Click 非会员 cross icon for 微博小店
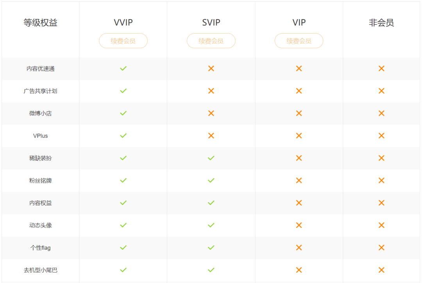Image resolution: width=422 pixels, height=283 pixels. 381,113
